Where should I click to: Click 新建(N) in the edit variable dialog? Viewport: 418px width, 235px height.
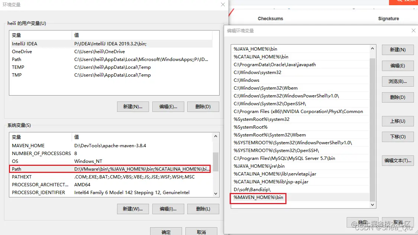398,50
